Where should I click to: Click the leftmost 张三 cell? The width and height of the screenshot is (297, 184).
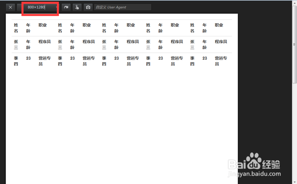click(16, 44)
